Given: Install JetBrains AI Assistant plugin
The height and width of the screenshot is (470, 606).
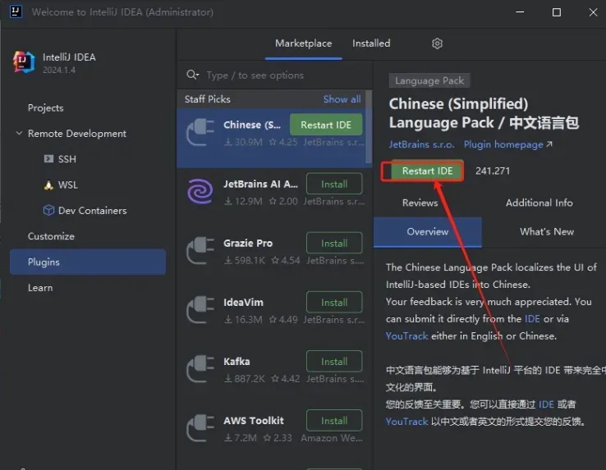Looking at the screenshot, I should pos(334,184).
